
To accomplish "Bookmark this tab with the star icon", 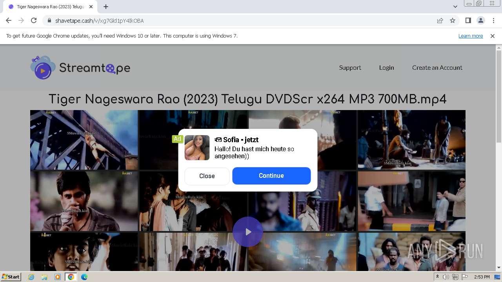I will click(453, 20).
